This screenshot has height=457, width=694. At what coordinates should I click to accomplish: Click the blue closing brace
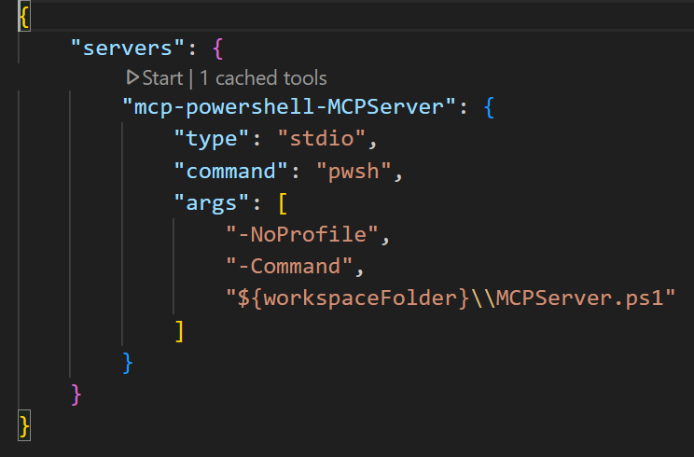coord(128,363)
